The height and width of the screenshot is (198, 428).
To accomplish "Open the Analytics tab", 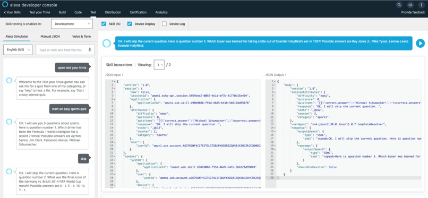I will pyautogui.click(x=161, y=12).
